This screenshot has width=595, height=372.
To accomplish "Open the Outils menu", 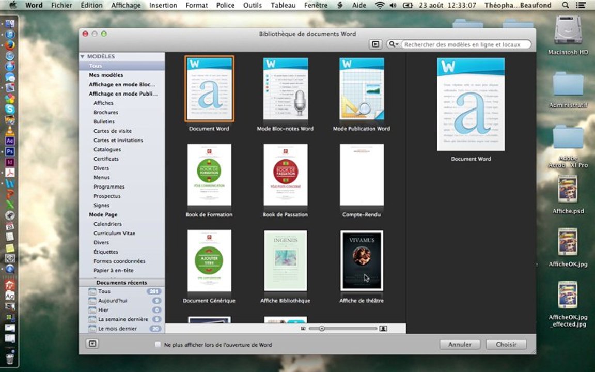I will point(253,5).
